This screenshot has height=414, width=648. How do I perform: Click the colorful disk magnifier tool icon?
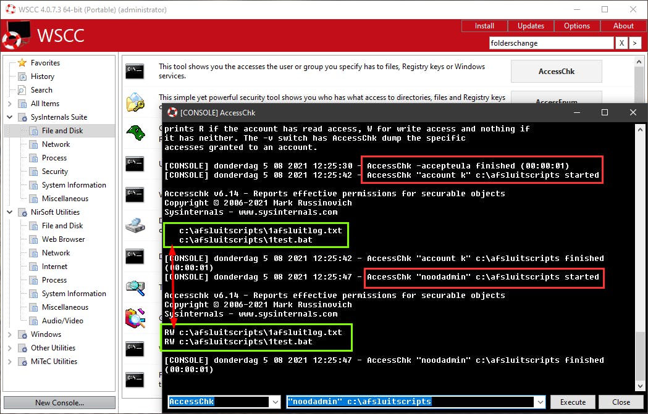[x=135, y=318]
